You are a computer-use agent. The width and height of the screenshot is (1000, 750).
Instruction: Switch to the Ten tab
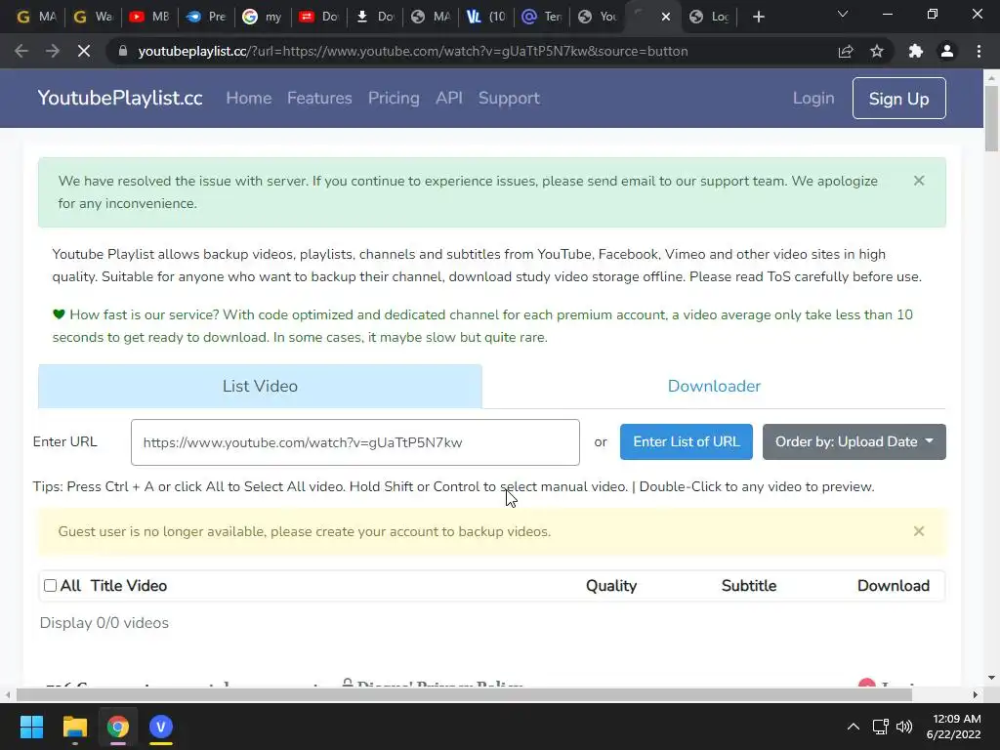541,17
